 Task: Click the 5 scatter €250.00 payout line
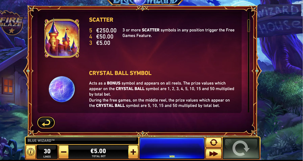(103, 30)
